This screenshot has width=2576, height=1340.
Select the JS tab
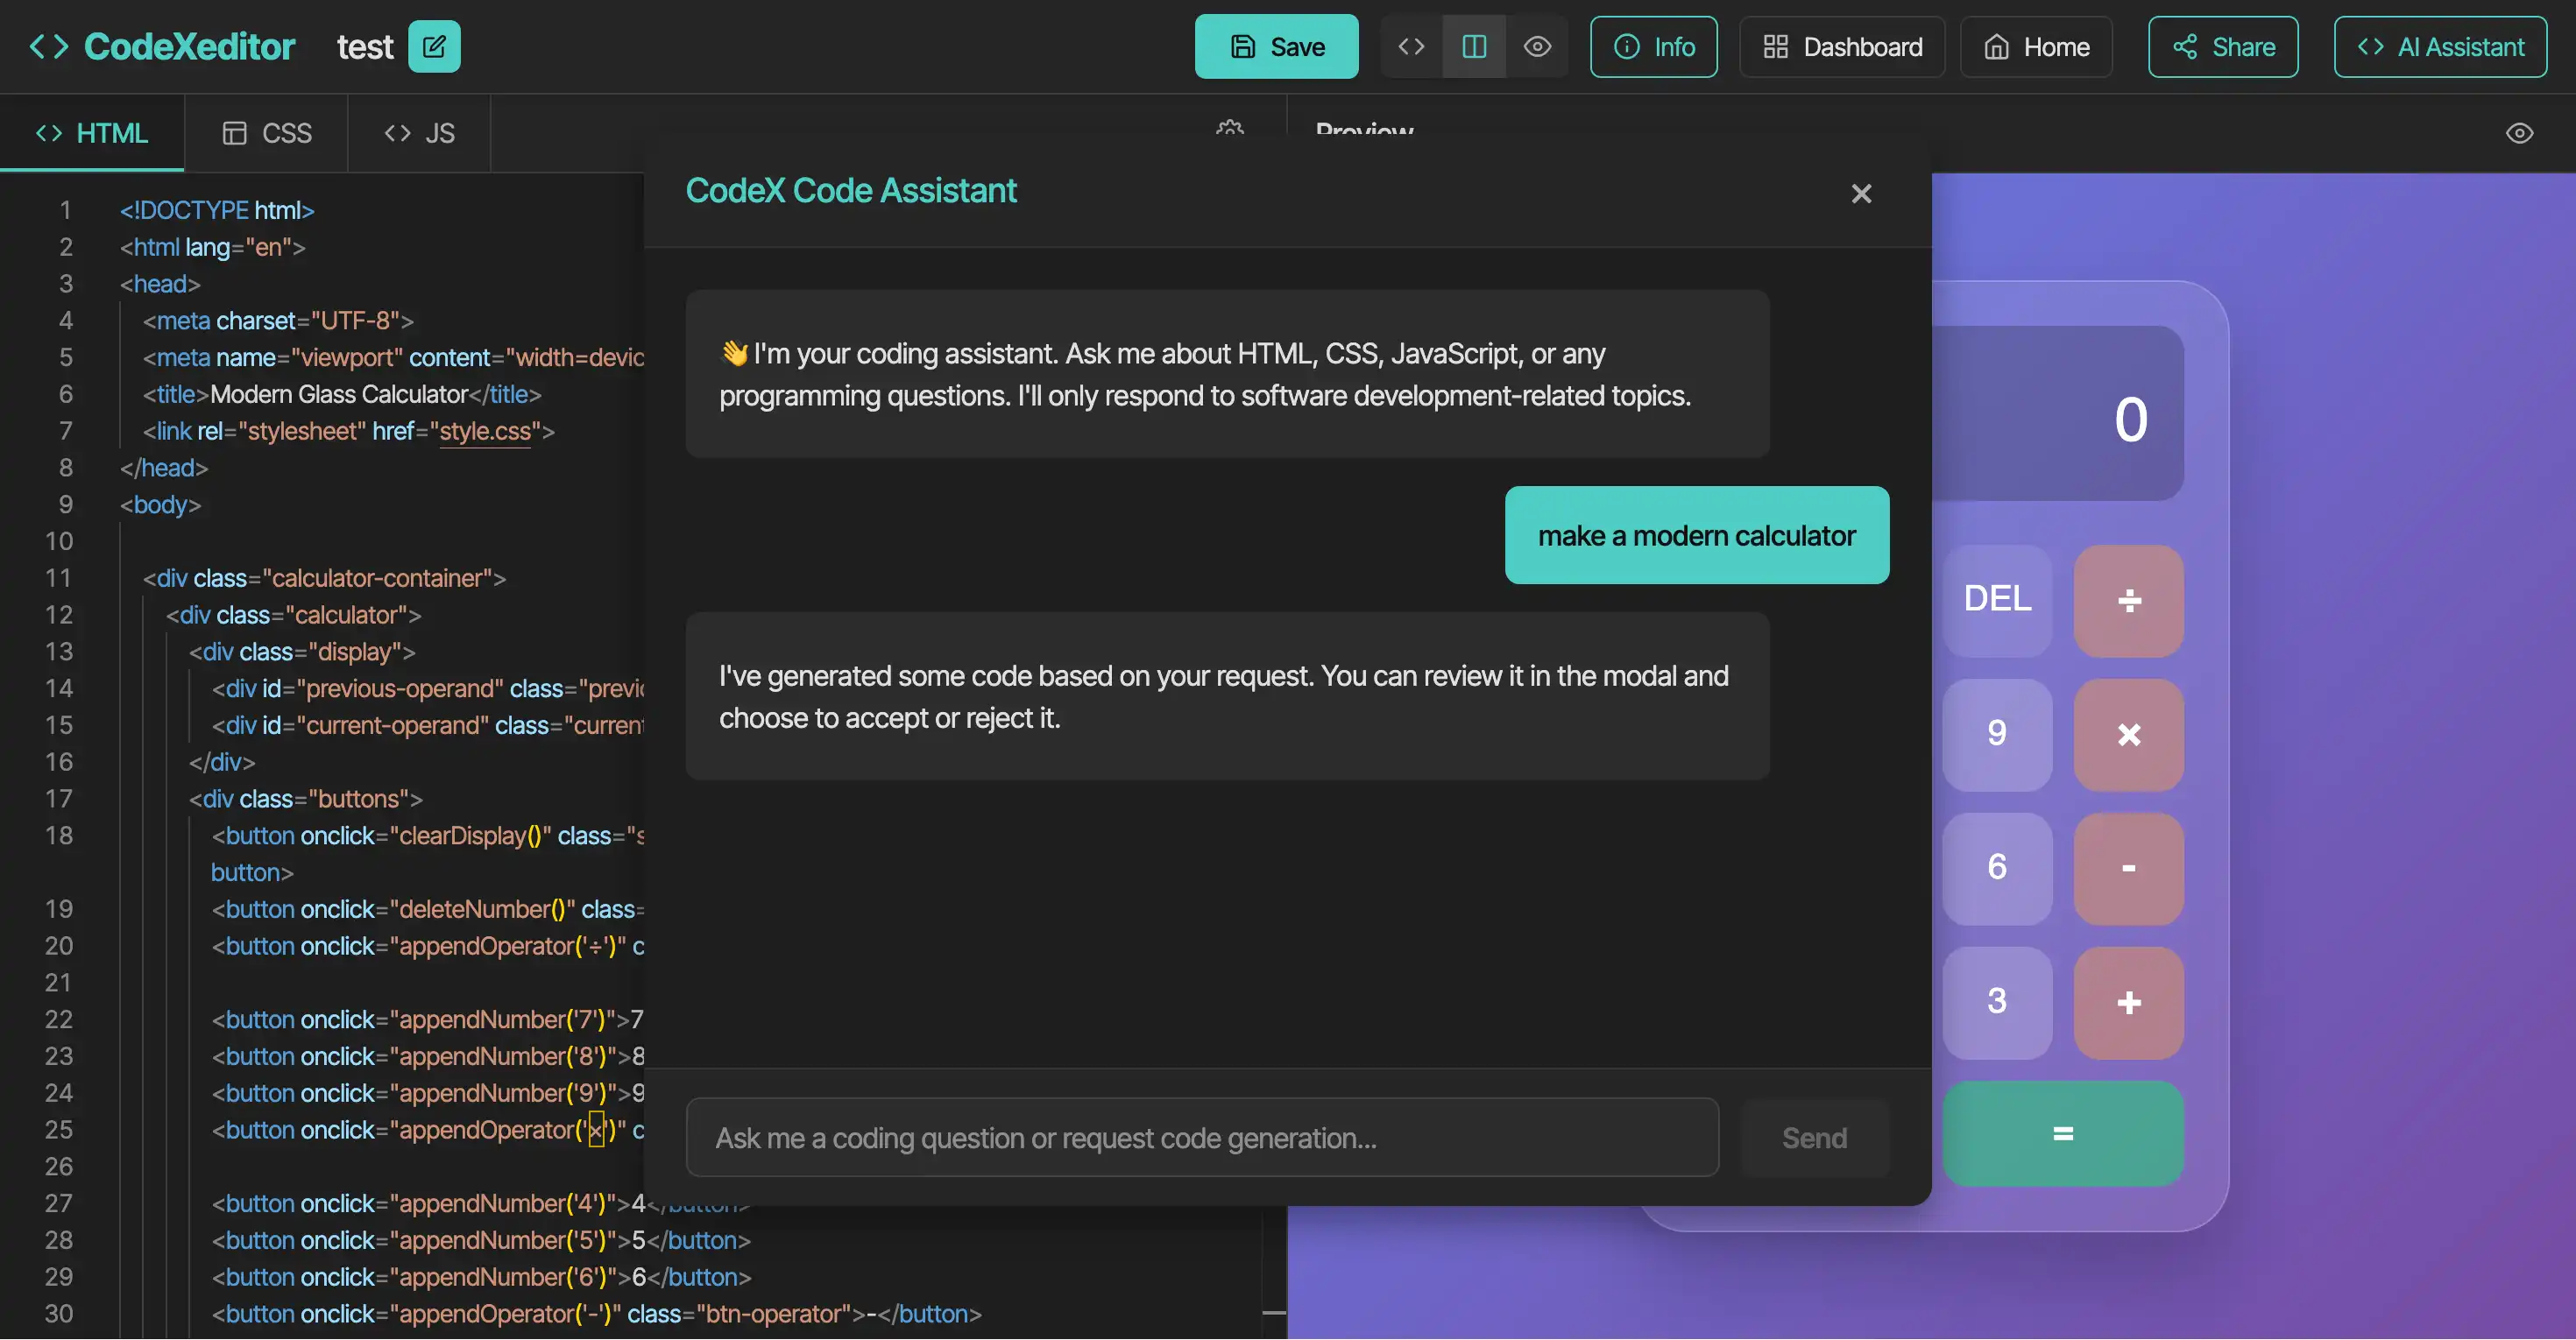point(420,133)
